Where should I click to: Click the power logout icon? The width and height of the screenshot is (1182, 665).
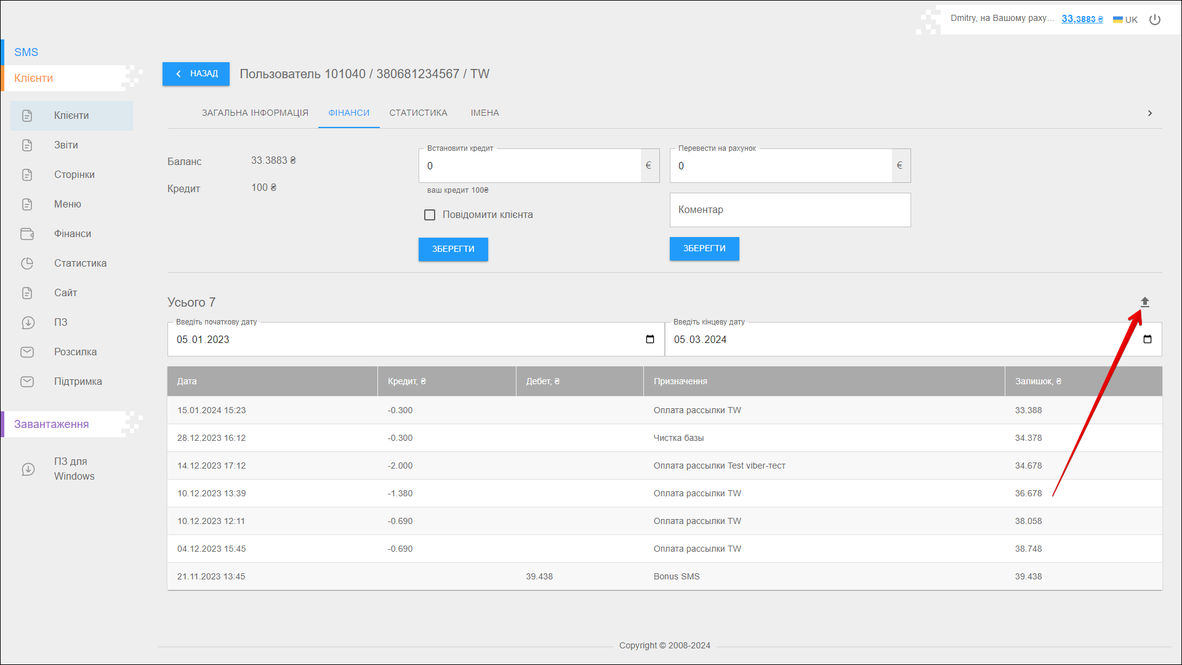tap(1155, 20)
